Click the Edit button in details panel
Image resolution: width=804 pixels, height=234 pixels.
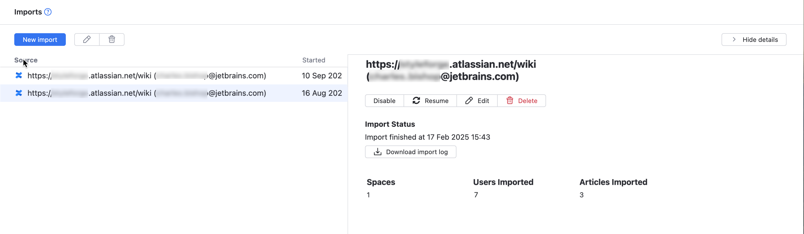coord(477,101)
